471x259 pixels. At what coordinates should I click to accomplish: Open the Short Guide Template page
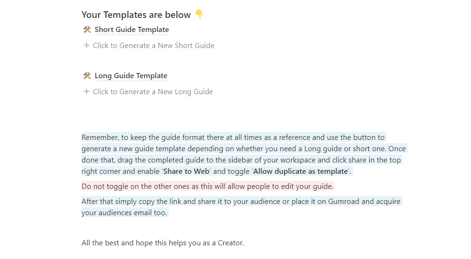click(131, 30)
